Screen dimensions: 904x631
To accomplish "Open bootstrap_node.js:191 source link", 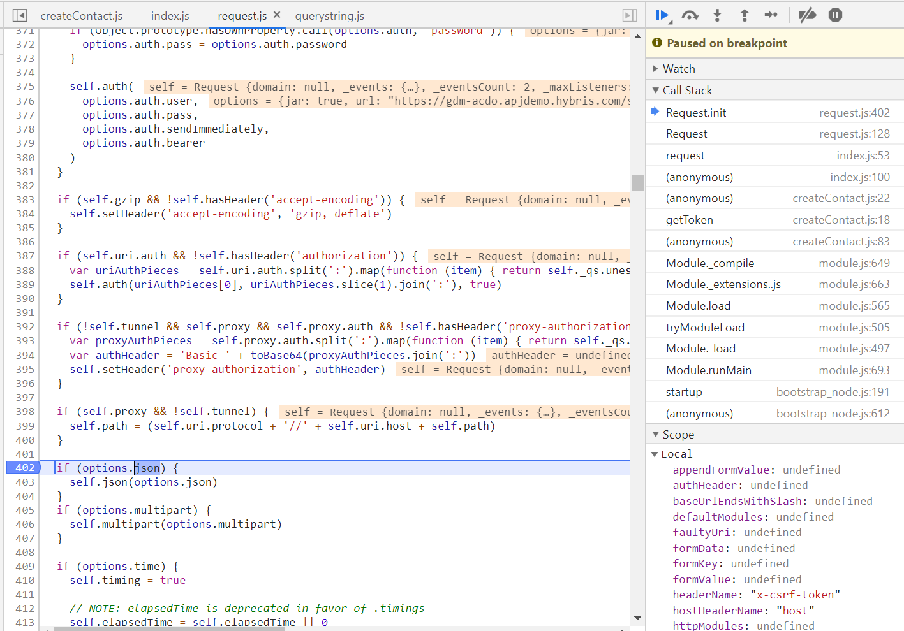I will (833, 392).
